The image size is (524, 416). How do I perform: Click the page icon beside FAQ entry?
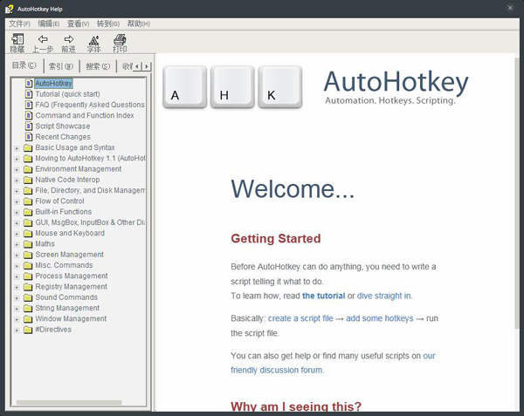(29, 105)
